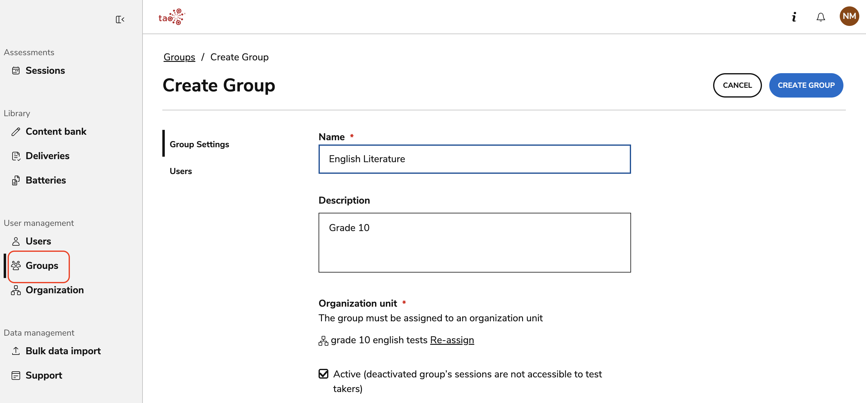866x403 pixels.
Task: Click the Active checkbox label text
Action: pos(467,381)
